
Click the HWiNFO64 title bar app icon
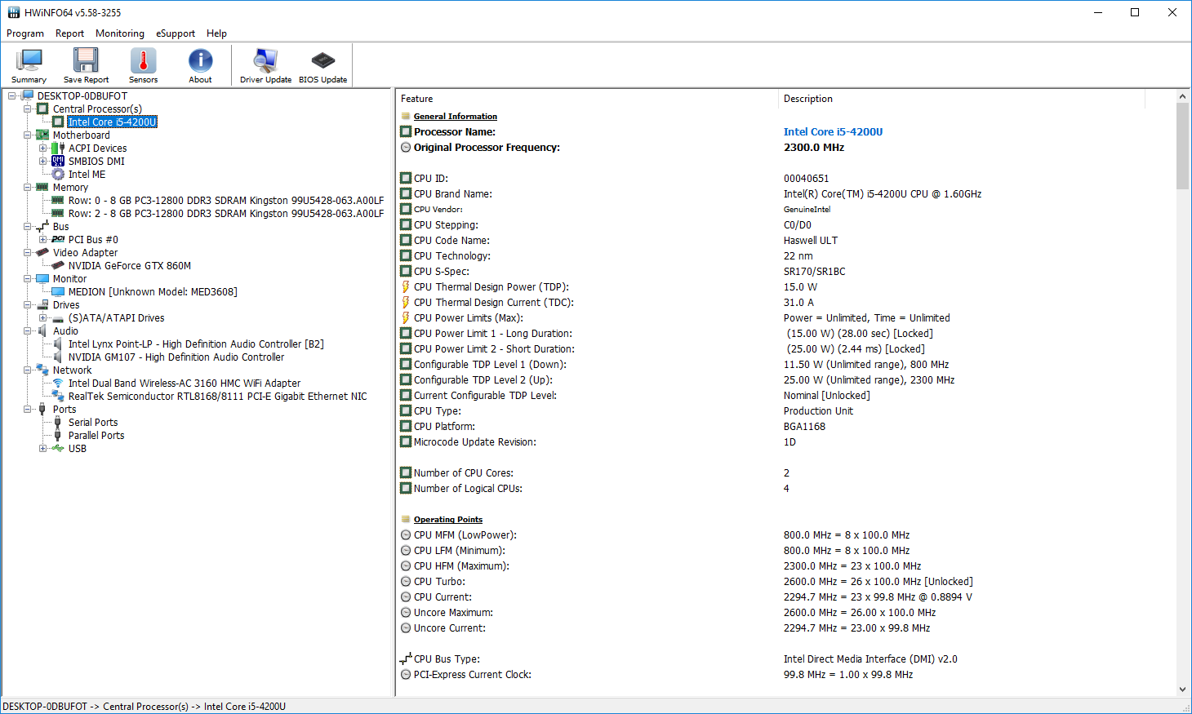14,12
